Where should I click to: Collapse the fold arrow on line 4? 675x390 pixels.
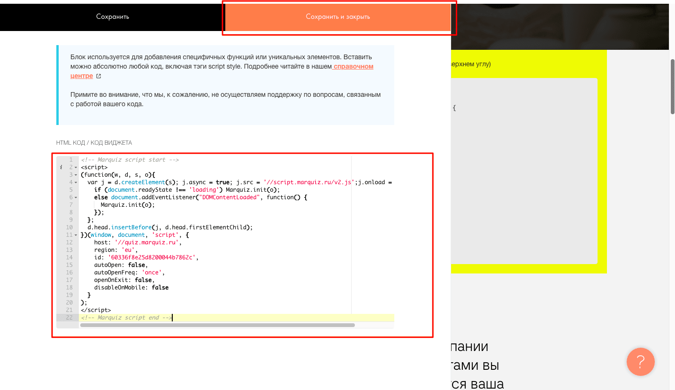coord(76,182)
